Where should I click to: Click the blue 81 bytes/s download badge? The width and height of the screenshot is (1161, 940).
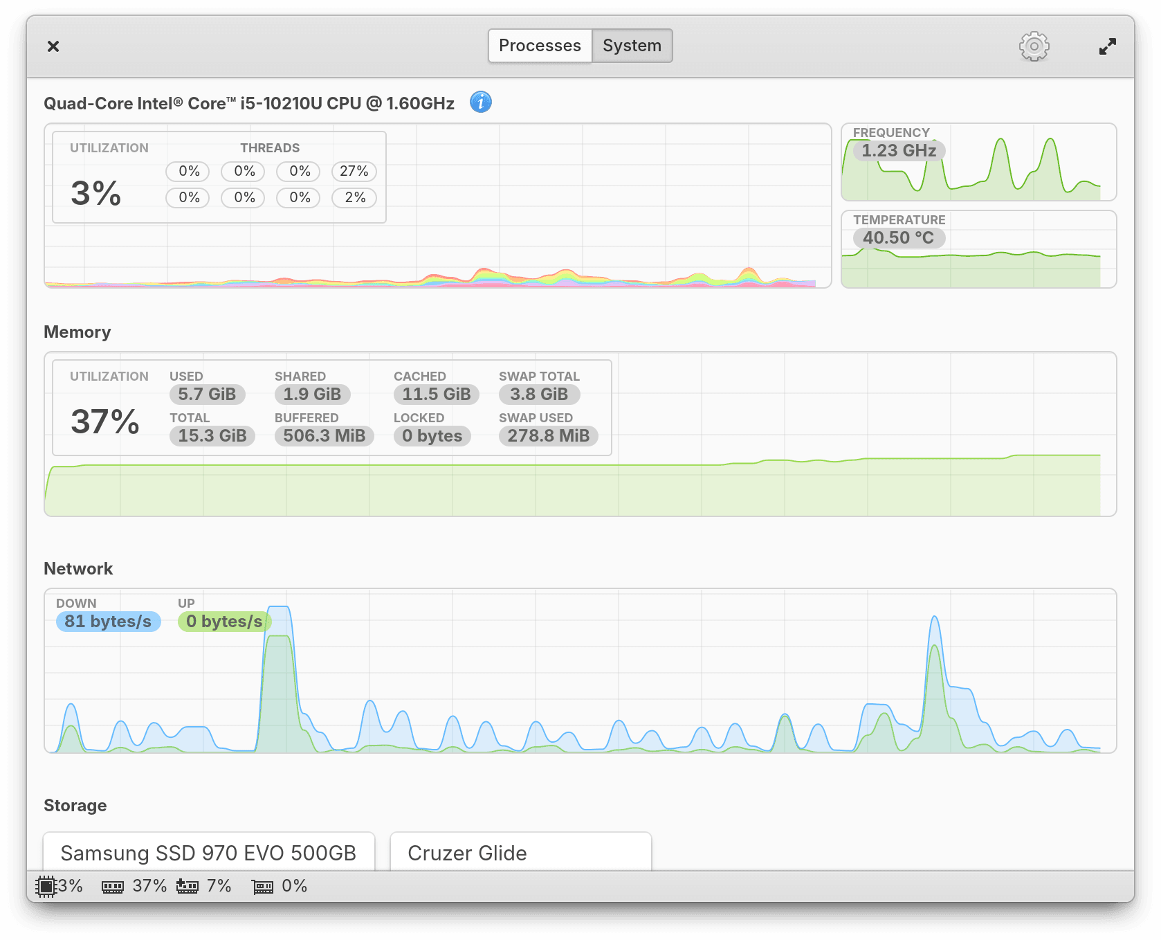coord(108,622)
